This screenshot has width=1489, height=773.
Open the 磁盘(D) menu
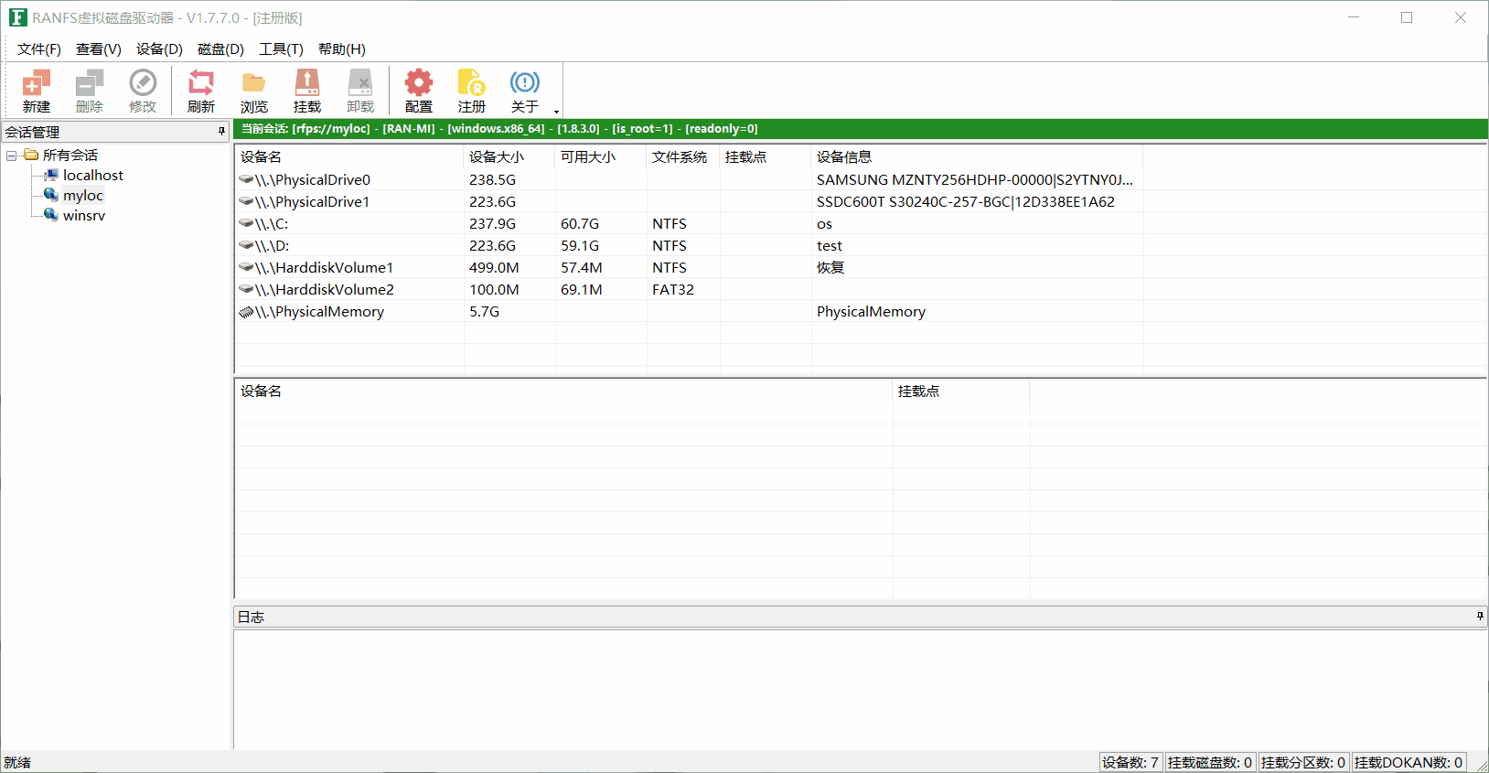tap(220, 49)
